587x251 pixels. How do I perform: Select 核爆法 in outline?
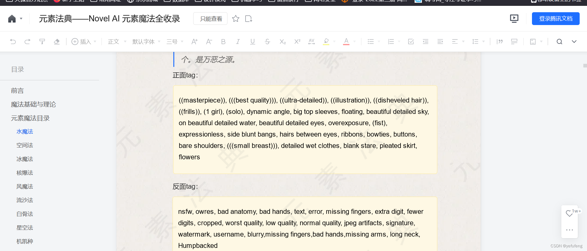[25, 173]
